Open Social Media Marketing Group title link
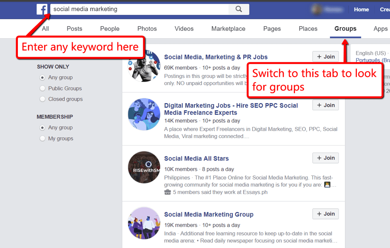This screenshot has height=248, width=390. pos(209,214)
